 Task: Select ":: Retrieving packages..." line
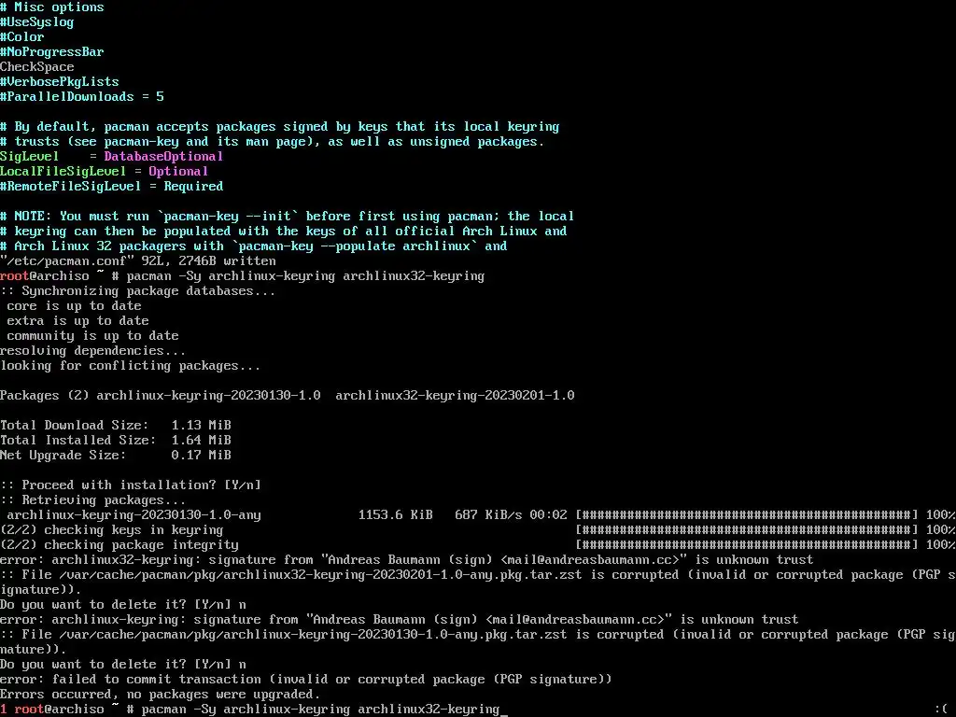point(92,500)
